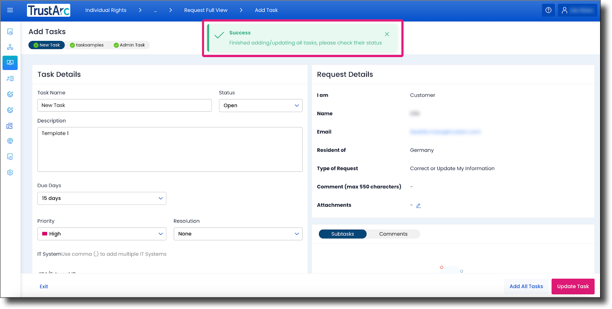
Task: Click the TrustArc logo
Action: 49,10
